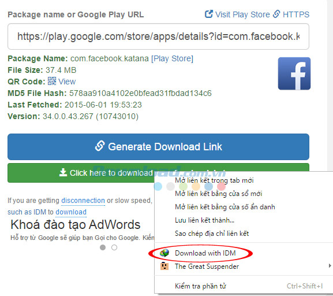This screenshot has height=296, width=333.
Task: Switch to HTTPS via the HTTPS link
Action: point(296,14)
